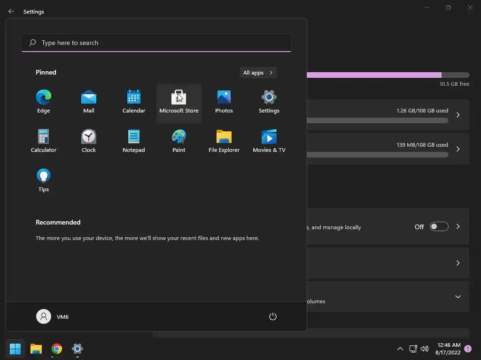The height and width of the screenshot is (360, 481).
Task: Open the Settings row below the toggle
Action: (x=388, y=263)
